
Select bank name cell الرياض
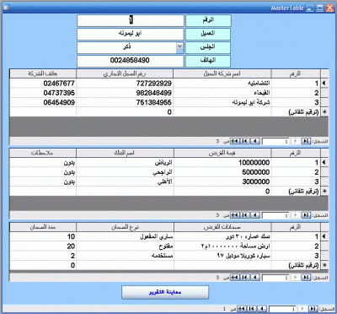pos(125,162)
